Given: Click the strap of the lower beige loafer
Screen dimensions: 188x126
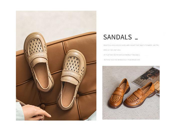Looking at the screenshot, I should point(71,77).
